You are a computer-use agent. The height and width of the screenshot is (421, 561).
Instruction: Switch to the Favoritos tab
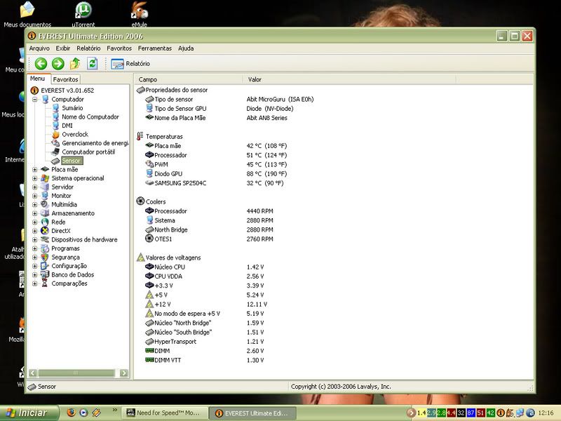(65, 79)
